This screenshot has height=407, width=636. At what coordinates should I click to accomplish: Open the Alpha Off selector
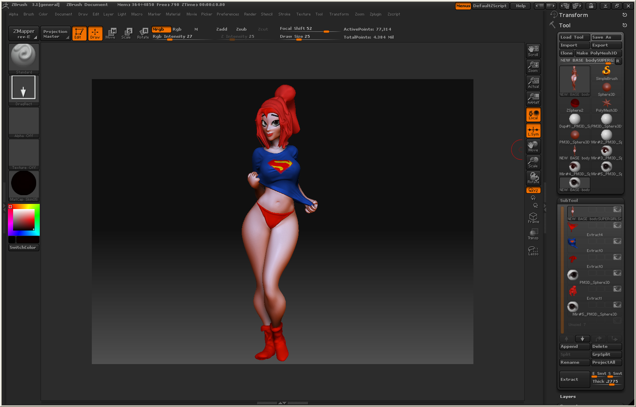(24, 122)
